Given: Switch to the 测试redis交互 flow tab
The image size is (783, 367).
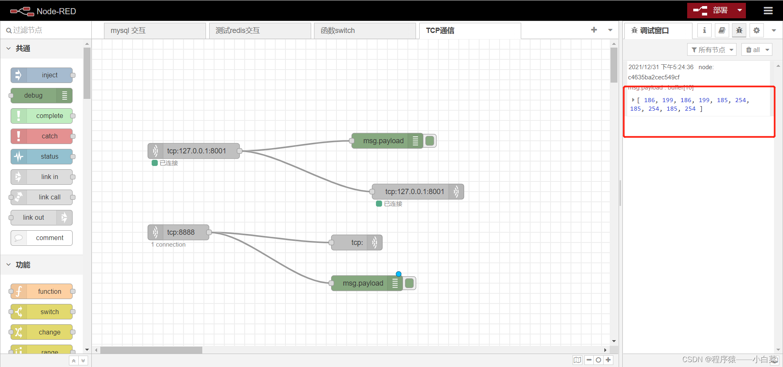Looking at the screenshot, I should [260, 31].
